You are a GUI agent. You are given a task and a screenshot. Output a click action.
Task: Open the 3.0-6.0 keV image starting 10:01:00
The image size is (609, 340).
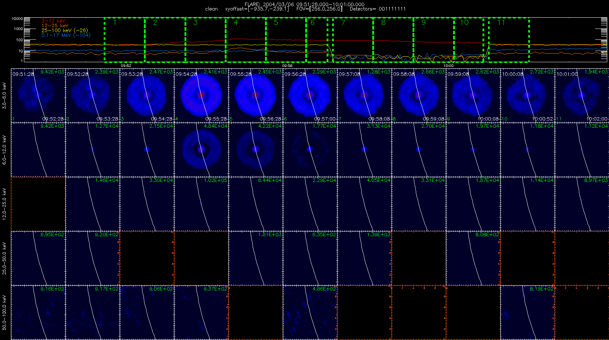click(x=582, y=95)
